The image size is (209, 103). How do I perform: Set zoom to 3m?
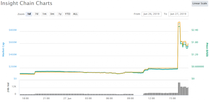coord(52,14)
